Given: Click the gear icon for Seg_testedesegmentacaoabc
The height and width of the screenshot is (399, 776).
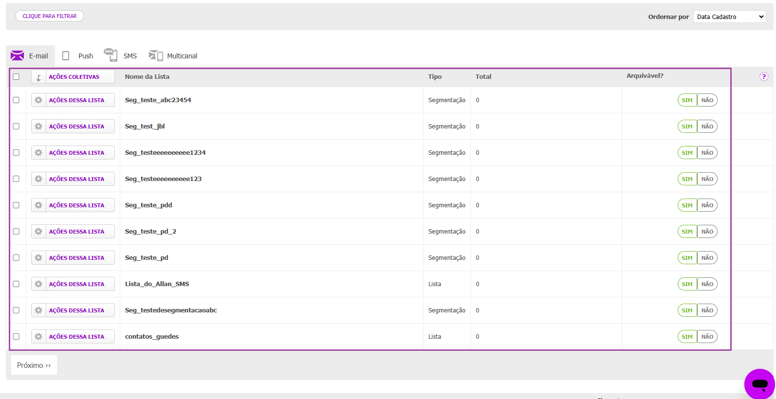Looking at the screenshot, I should [x=38, y=310].
